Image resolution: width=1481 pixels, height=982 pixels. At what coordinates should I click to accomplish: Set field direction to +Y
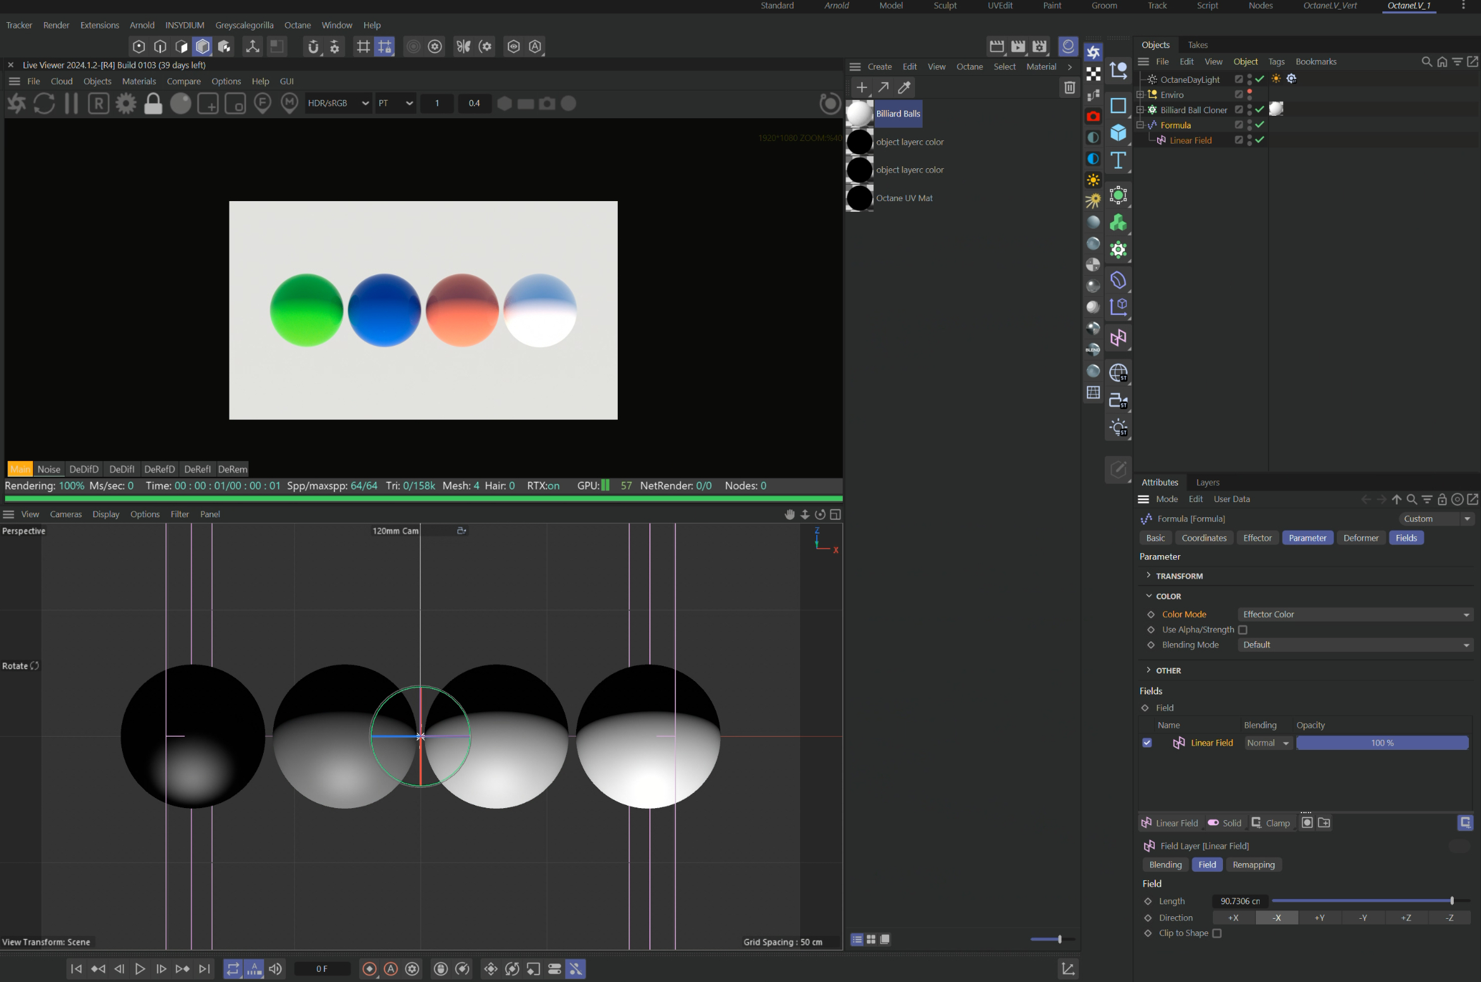coord(1320,918)
